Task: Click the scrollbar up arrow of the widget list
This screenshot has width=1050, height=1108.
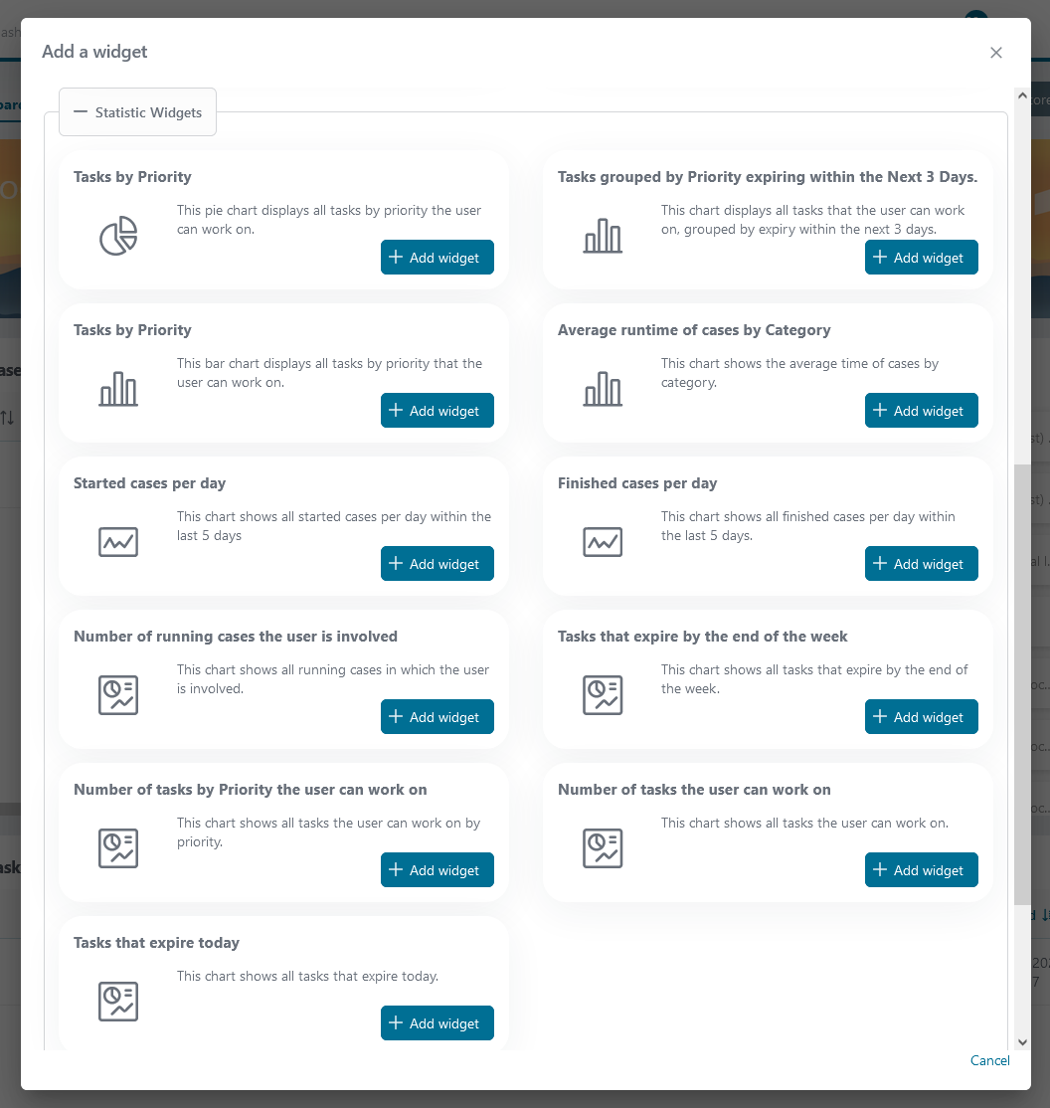Action: click(1022, 95)
